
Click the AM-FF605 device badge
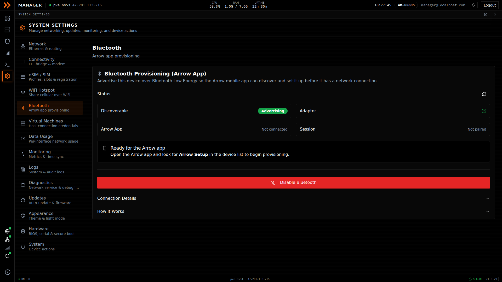point(406,5)
